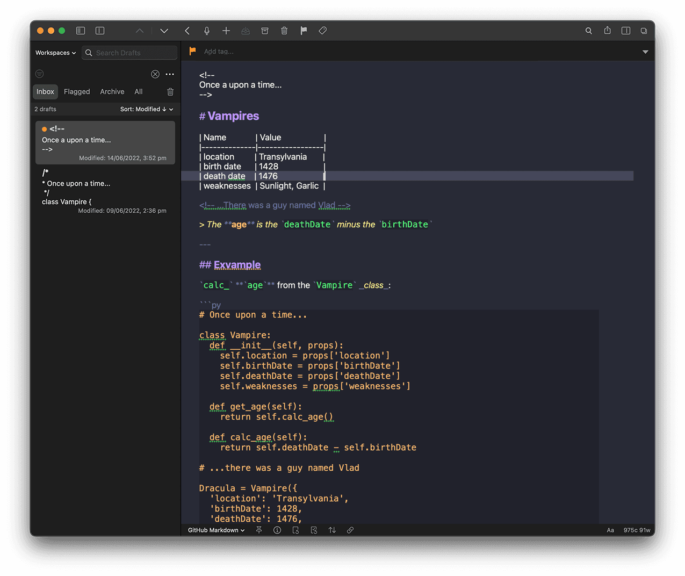Create a new draft with the plus icon
This screenshot has width=685, height=576.
tap(226, 31)
